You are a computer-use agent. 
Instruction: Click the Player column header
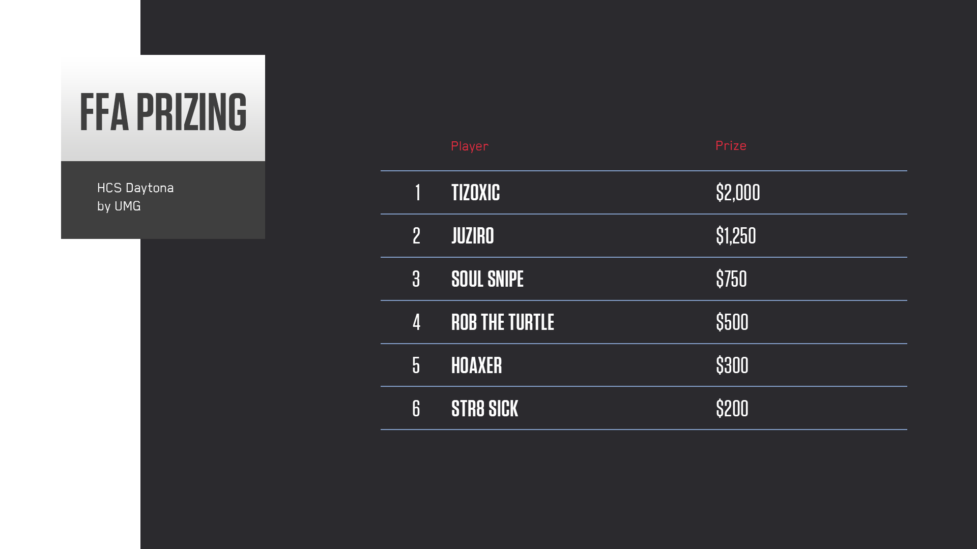[x=469, y=146]
